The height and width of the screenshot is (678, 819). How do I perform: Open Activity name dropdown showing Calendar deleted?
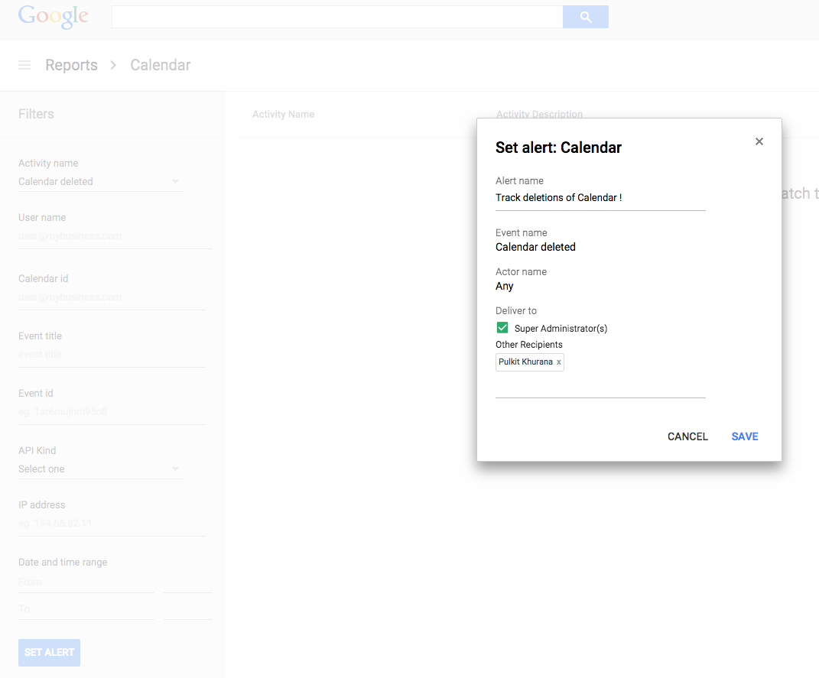[x=99, y=182]
